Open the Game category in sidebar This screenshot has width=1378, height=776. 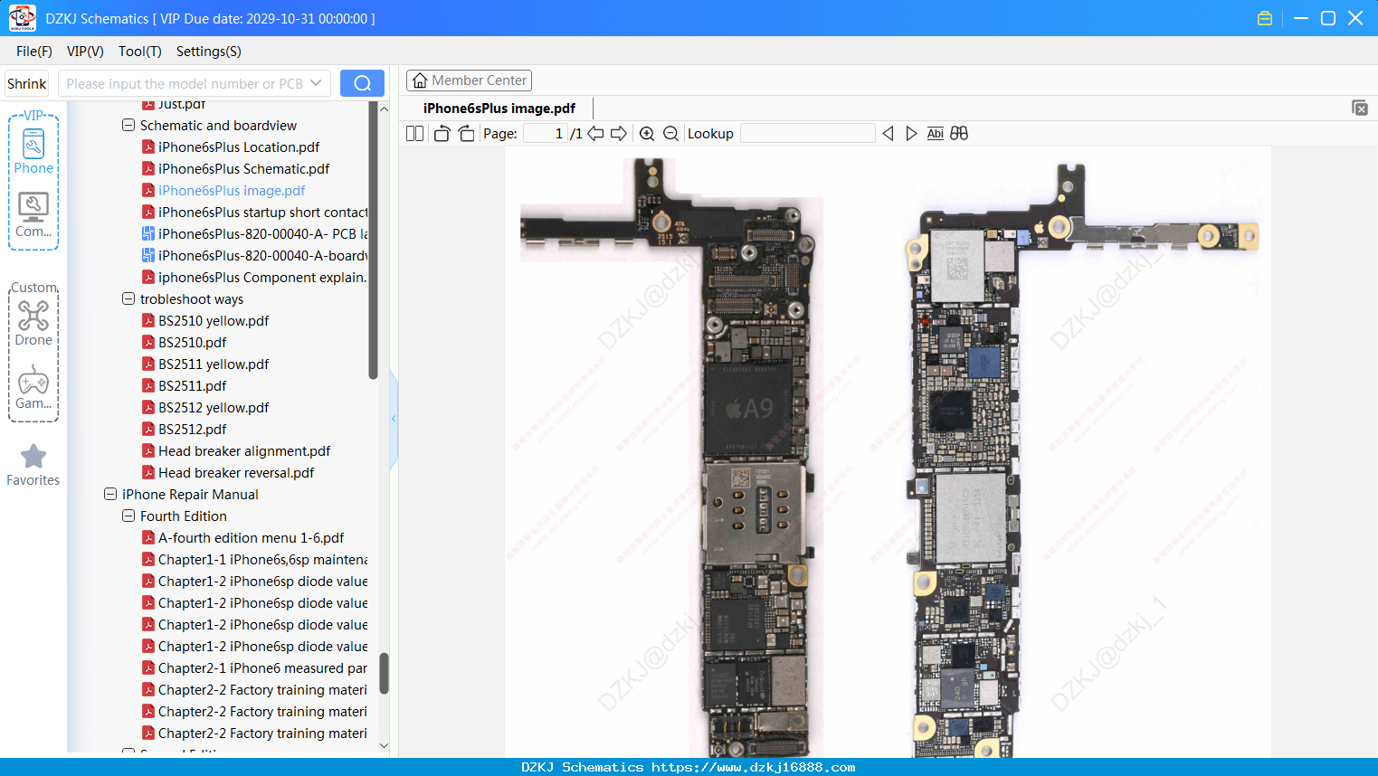coord(33,387)
